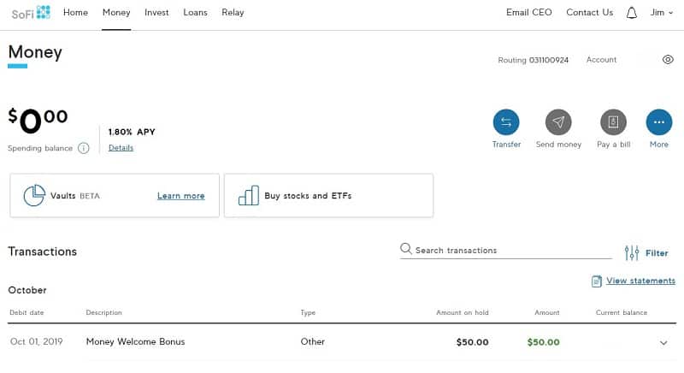
Task: Click the Spending balance label
Action: (x=40, y=148)
